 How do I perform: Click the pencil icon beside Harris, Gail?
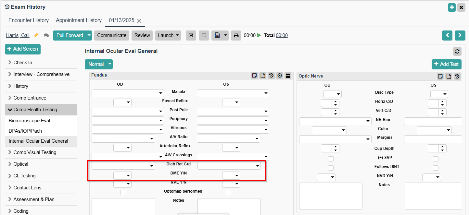click(36, 35)
